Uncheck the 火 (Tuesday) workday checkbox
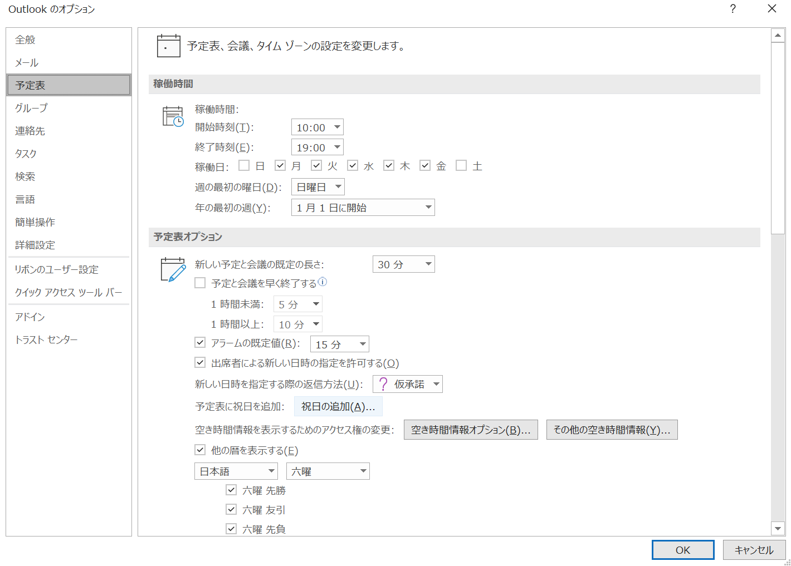The height and width of the screenshot is (566, 791). pos(316,165)
